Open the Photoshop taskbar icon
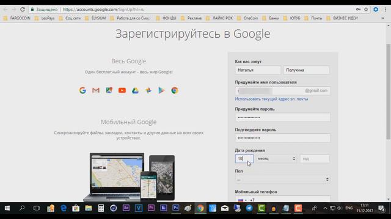This screenshot has height=219, width=391. 175,208
